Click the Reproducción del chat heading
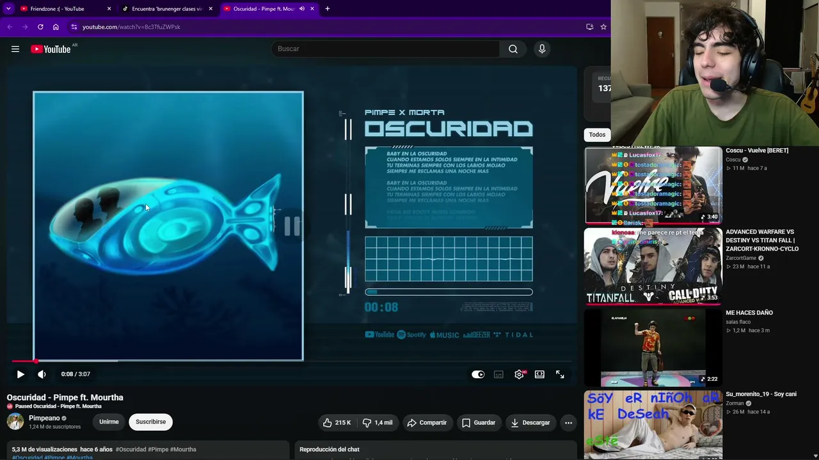Image resolution: width=819 pixels, height=460 pixels. pyautogui.click(x=330, y=450)
